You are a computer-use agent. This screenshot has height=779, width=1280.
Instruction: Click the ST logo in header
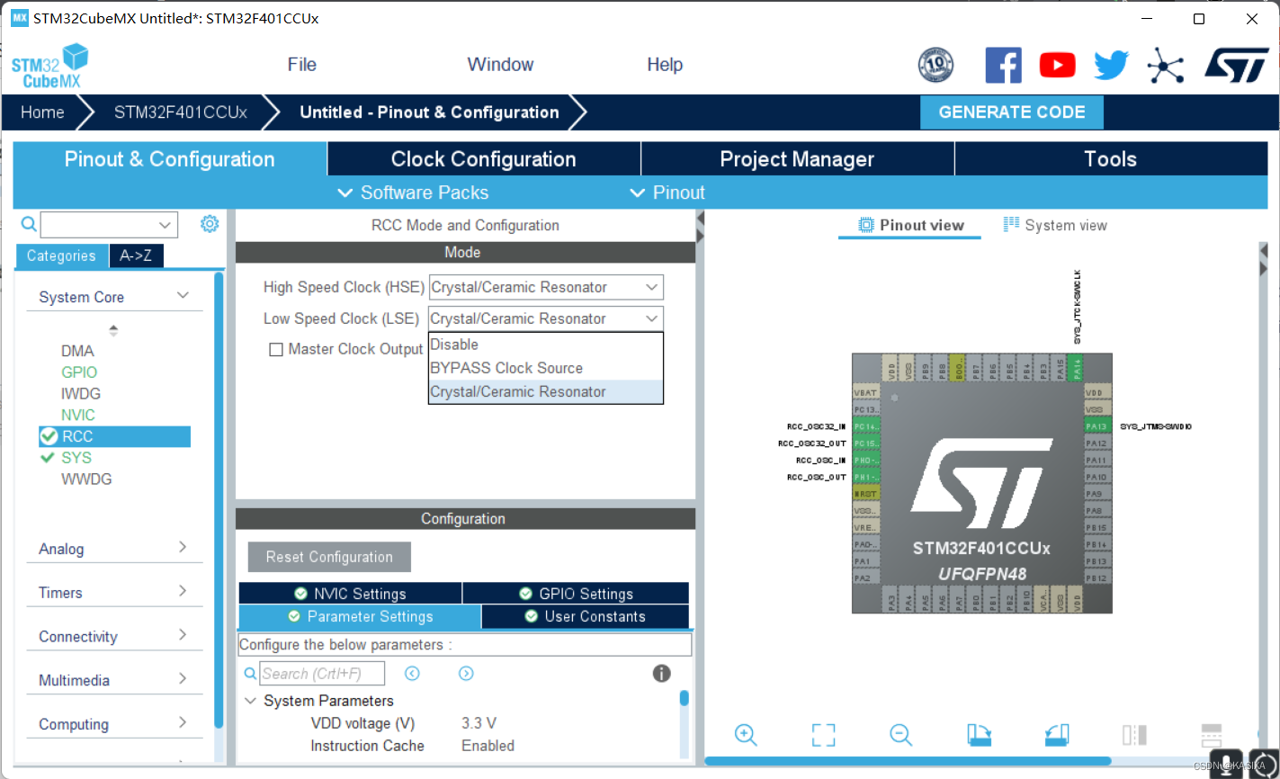(1237, 66)
